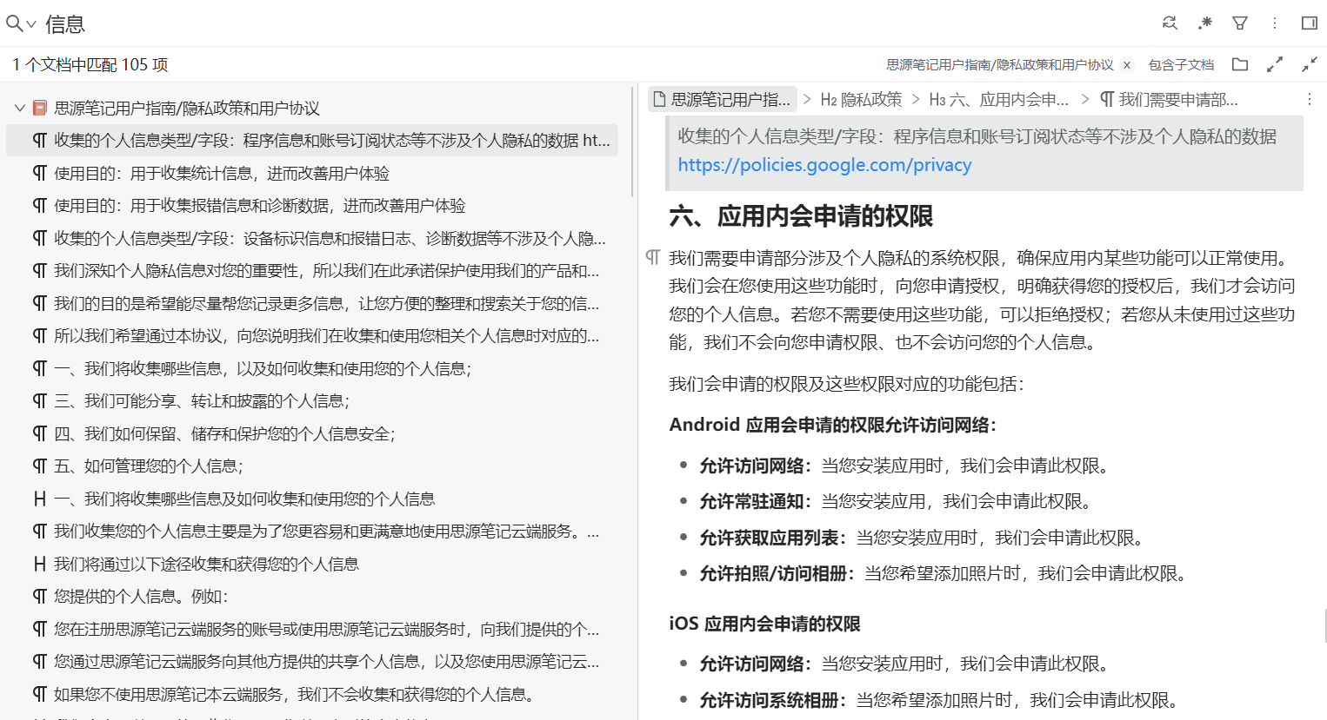The height and width of the screenshot is (720, 1327).
Task: Open breadcrumb document 思源笔记用户指...
Action: coord(722,100)
